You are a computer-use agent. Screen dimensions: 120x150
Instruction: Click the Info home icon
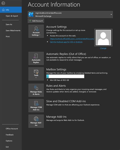[3, 10]
